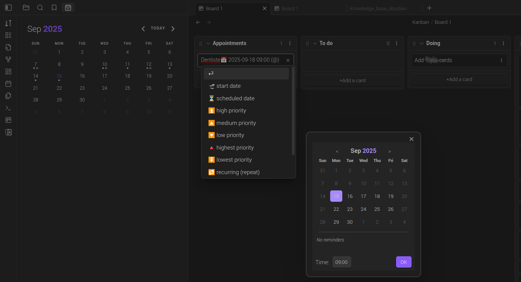Click the Kanban board icon in ribbon

pyautogui.click(x=8, y=120)
